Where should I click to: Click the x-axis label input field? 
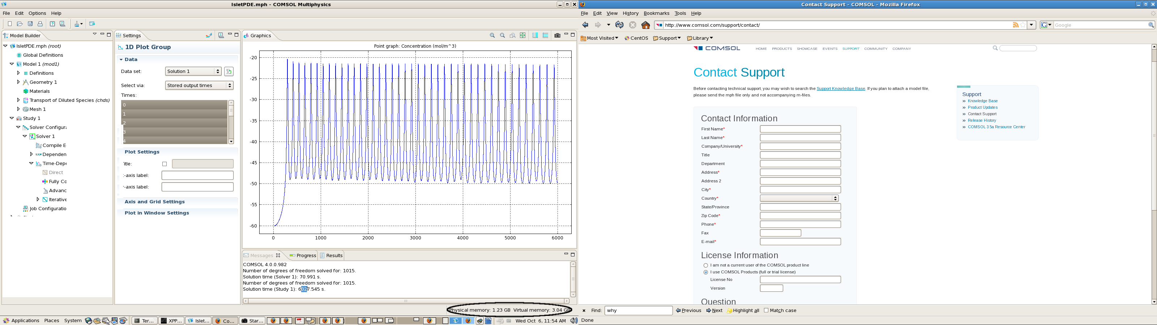click(197, 175)
